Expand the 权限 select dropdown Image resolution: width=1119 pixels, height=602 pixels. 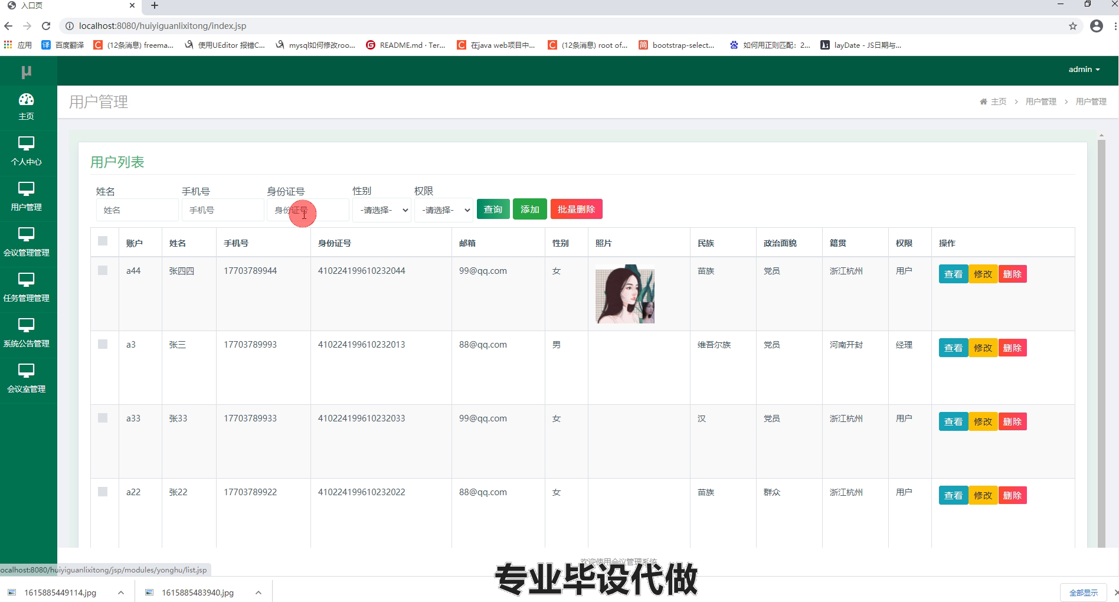444,210
